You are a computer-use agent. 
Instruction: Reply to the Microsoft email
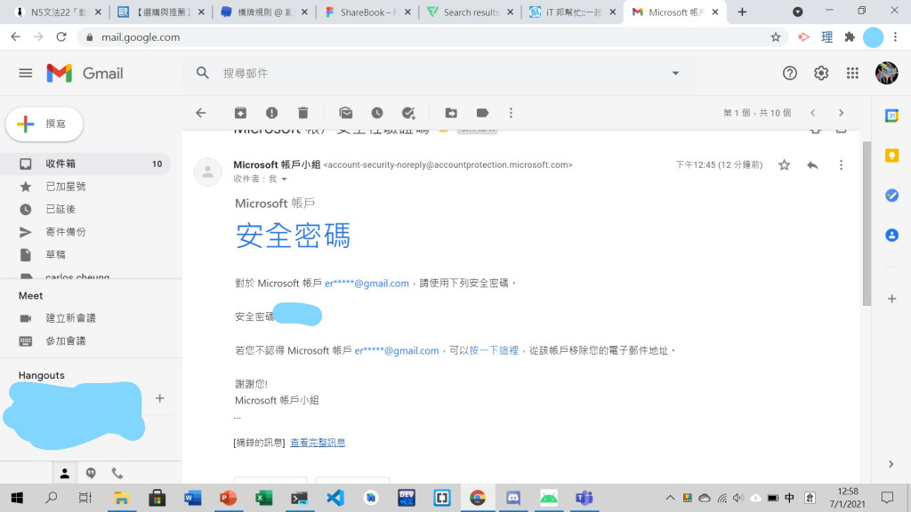(813, 164)
